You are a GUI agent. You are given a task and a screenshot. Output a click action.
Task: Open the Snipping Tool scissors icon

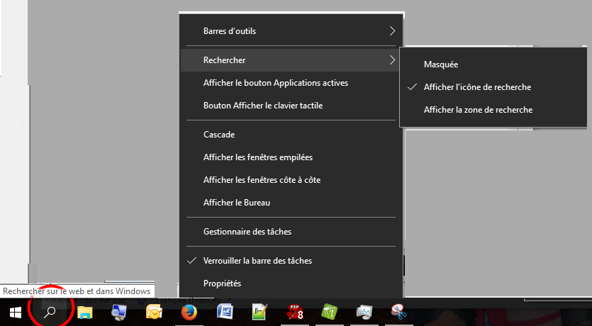coord(400,312)
